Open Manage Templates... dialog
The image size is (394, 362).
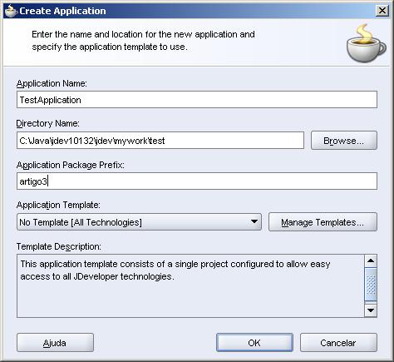[323, 222]
